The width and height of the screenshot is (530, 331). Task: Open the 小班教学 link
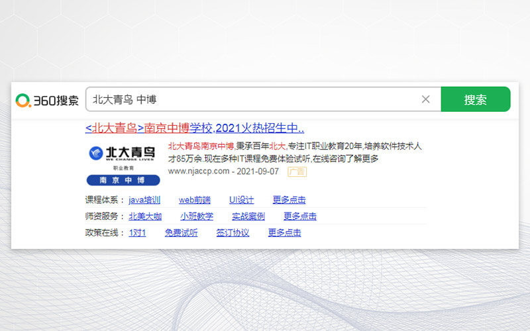tap(197, 216)
